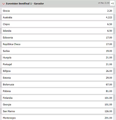Choose Estonia at 29.00
Viewport: 116px width, 120px height.
pyautogui.click(x=57, y=78)
